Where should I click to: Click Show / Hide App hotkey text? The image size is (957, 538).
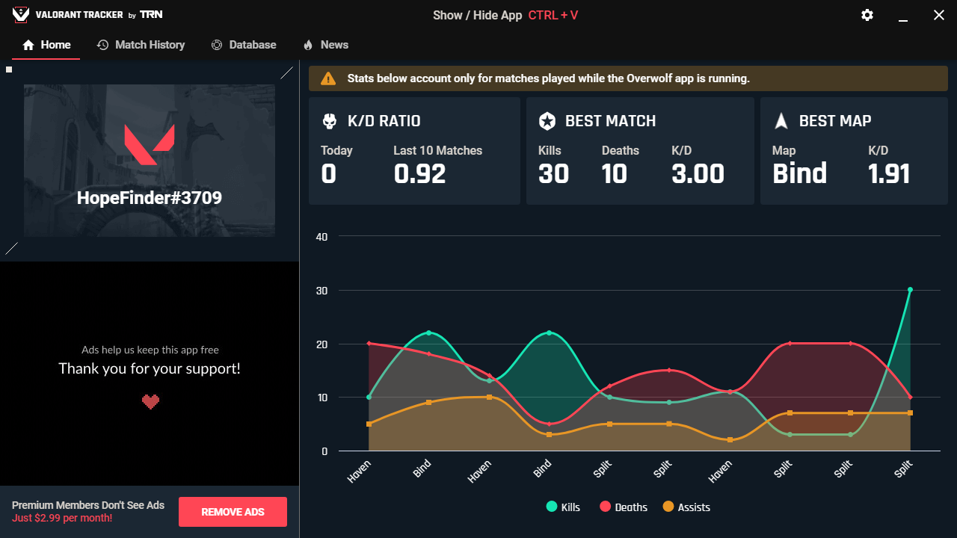(x=505, y=15)
